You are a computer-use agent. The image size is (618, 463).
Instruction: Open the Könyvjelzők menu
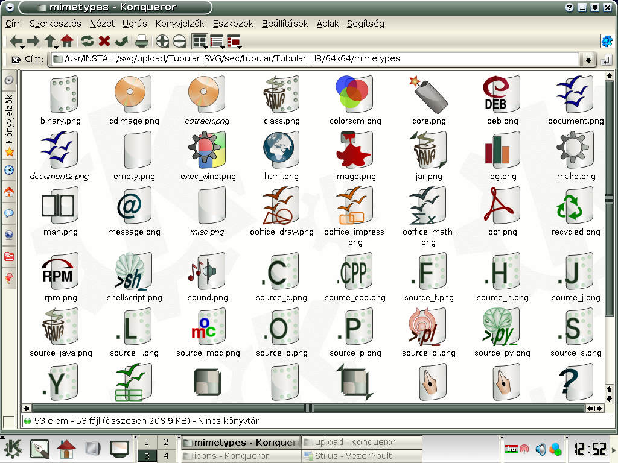180,24
